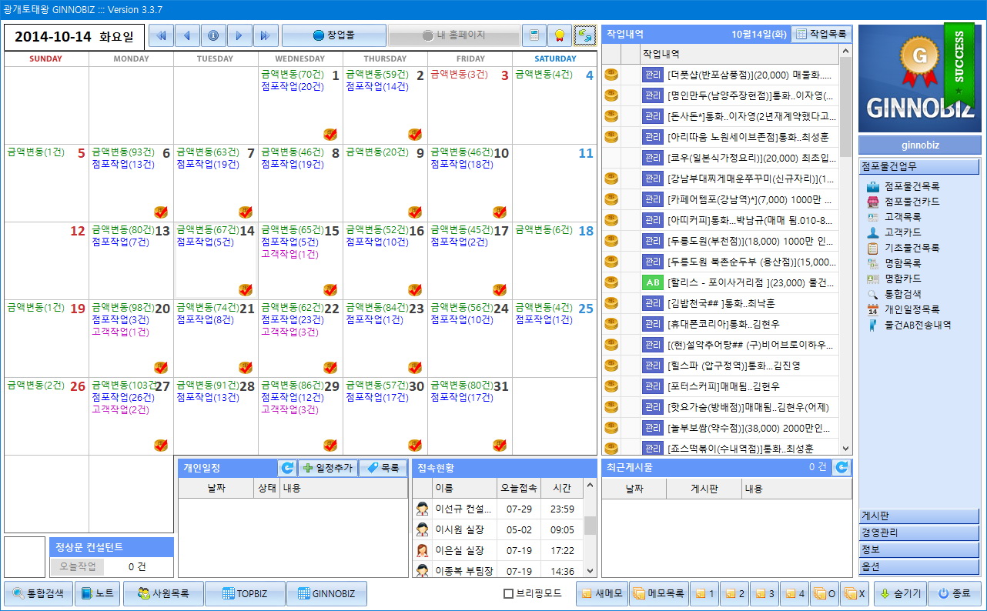The width and height of the screenshot is (987, 611).
Task: Open 점포물건카드 from the sidebar
Action: 912,202
